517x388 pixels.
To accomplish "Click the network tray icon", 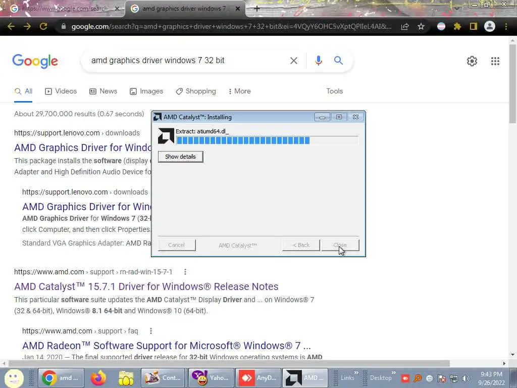I will coord(454,378).
